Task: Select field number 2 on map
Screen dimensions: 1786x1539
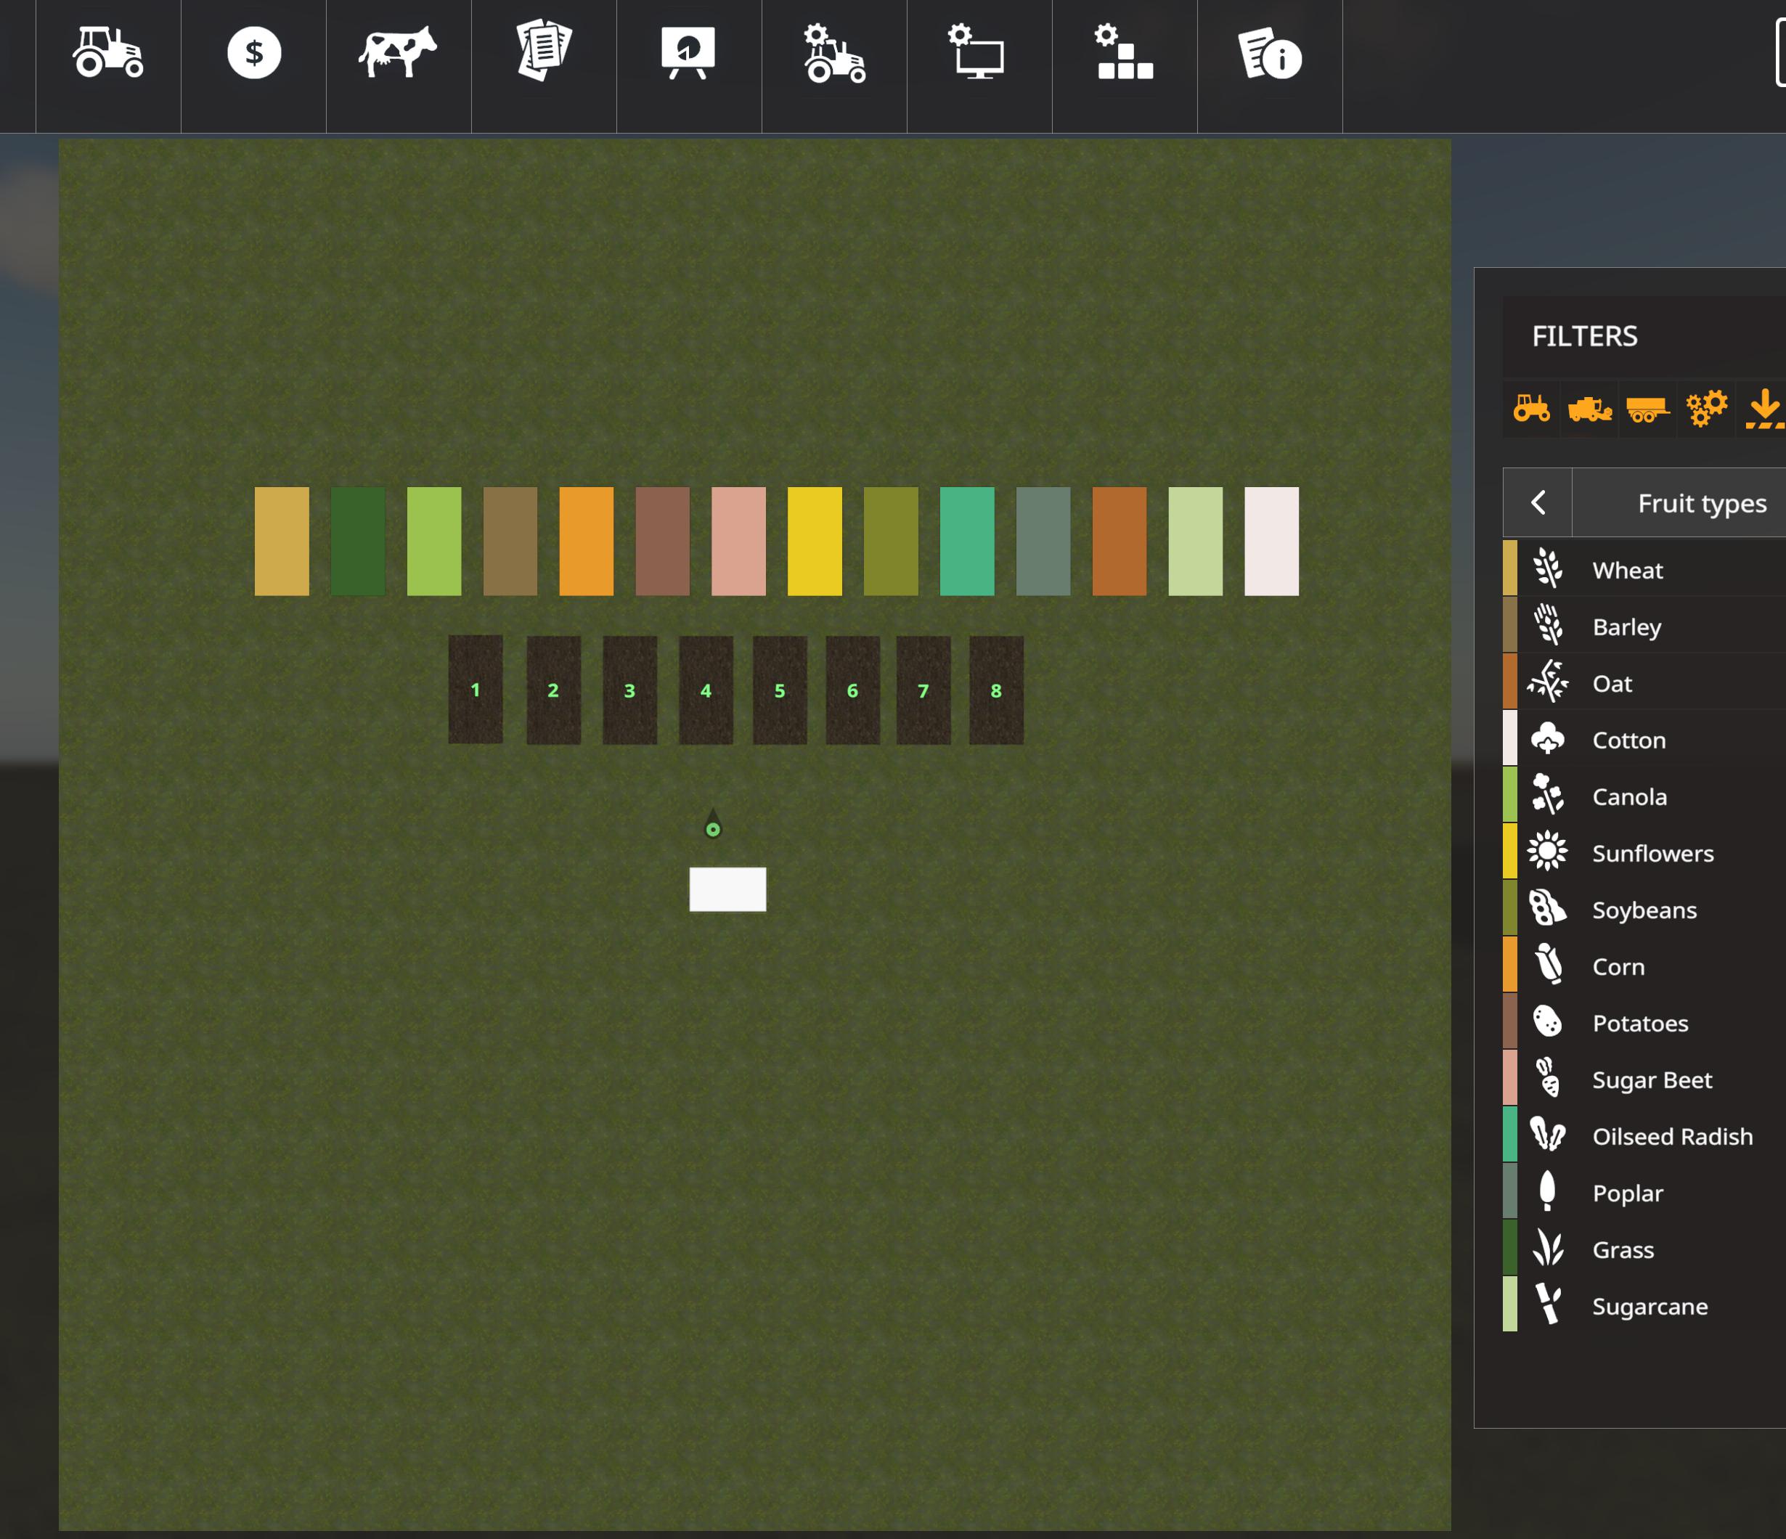Action: 553,690
